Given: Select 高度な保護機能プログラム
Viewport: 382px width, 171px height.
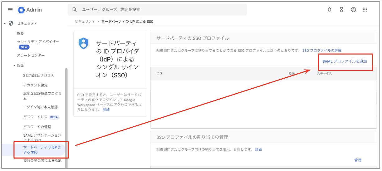Looking at the screenshot, I should (x=42, y=96).
